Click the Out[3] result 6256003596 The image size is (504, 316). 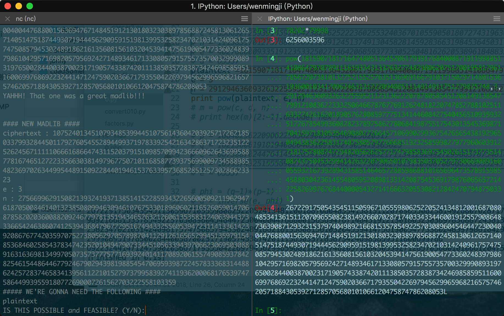tap(305, 40)
